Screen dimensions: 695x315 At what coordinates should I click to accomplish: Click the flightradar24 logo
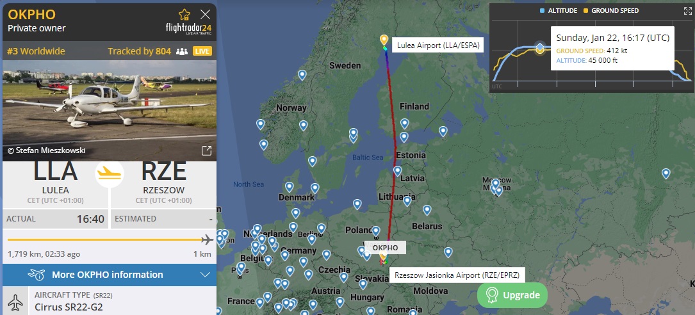tap(188, 29)
